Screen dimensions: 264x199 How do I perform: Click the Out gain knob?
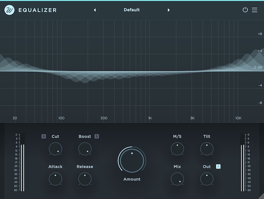coord(207,179)
